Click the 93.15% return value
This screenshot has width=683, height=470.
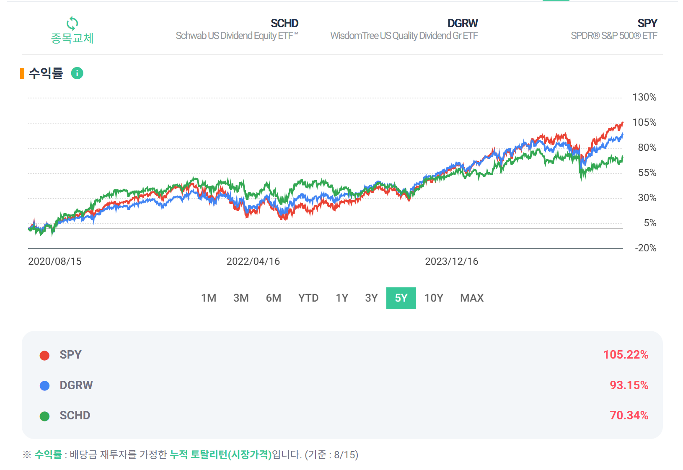pyautogui.click(x=629, y=385)
